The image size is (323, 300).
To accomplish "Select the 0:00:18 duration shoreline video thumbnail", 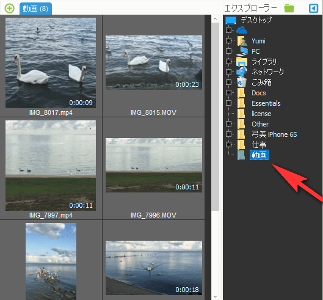I will pyautogui.click(x=154, y=268).
